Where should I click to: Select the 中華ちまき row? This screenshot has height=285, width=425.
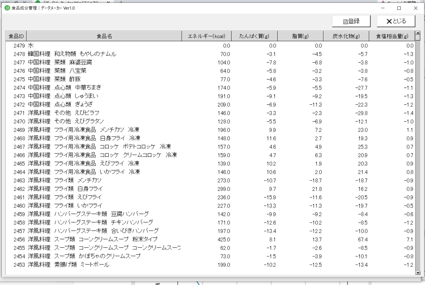pyautogui.click(x=210, y=88)
